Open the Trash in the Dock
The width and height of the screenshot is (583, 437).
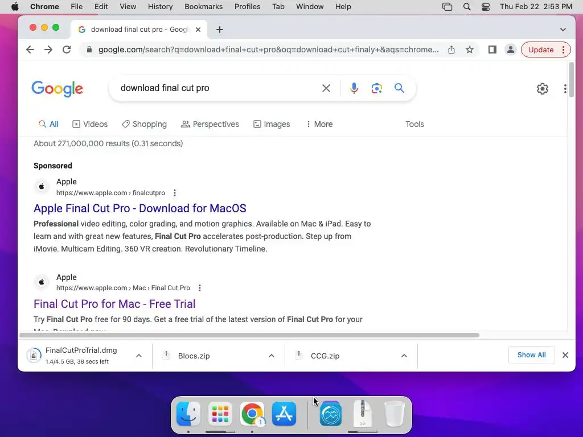pyautogui.click(x=395, y=414)
